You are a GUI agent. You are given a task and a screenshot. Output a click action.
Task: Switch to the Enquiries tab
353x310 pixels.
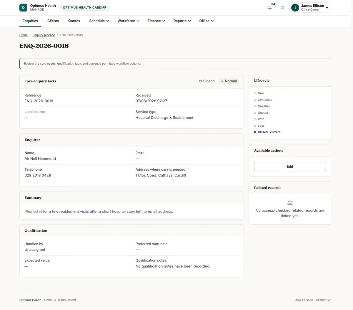[30, 21]
